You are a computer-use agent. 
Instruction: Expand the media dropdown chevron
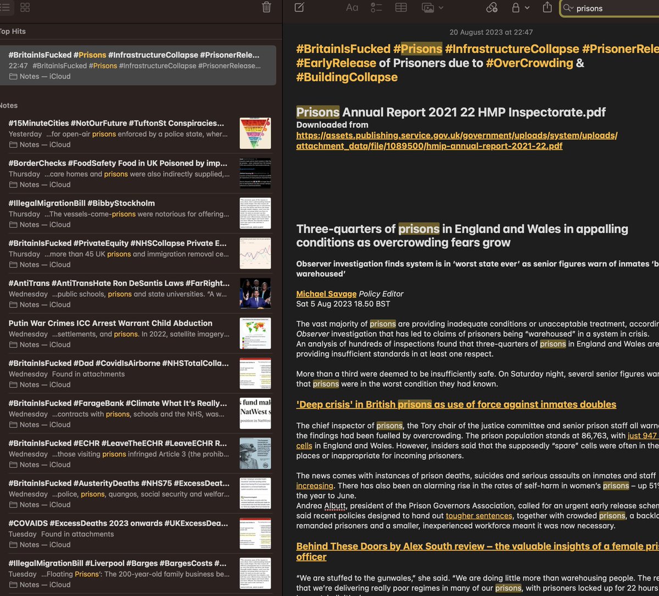441,8
